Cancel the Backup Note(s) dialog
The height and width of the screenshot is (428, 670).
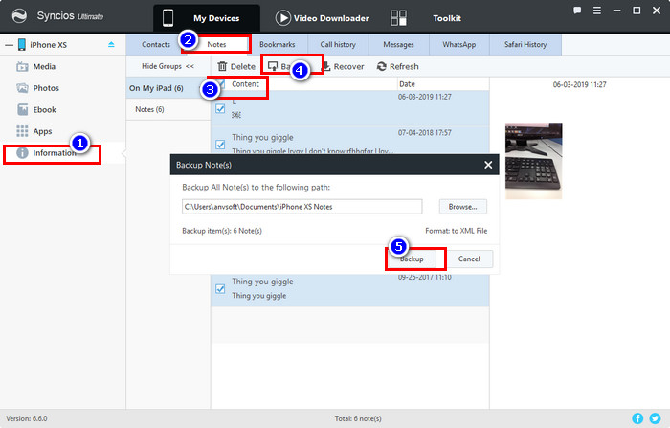coord(469,259)
